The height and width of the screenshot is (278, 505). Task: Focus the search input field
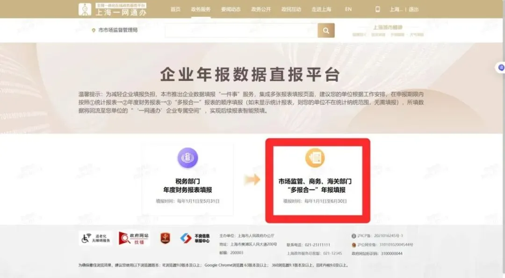pyautogui.click(x=241, y=30)
